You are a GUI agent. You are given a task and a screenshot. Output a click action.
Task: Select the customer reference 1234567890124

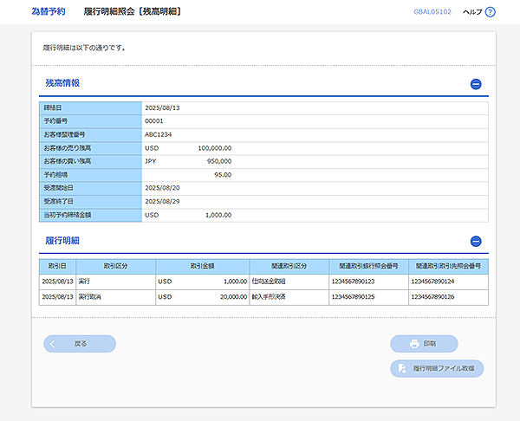click(432, 282)
